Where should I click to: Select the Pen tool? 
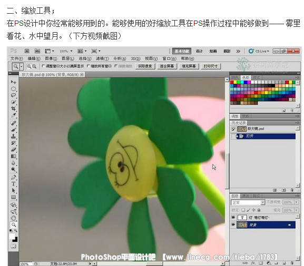point(13,177)
